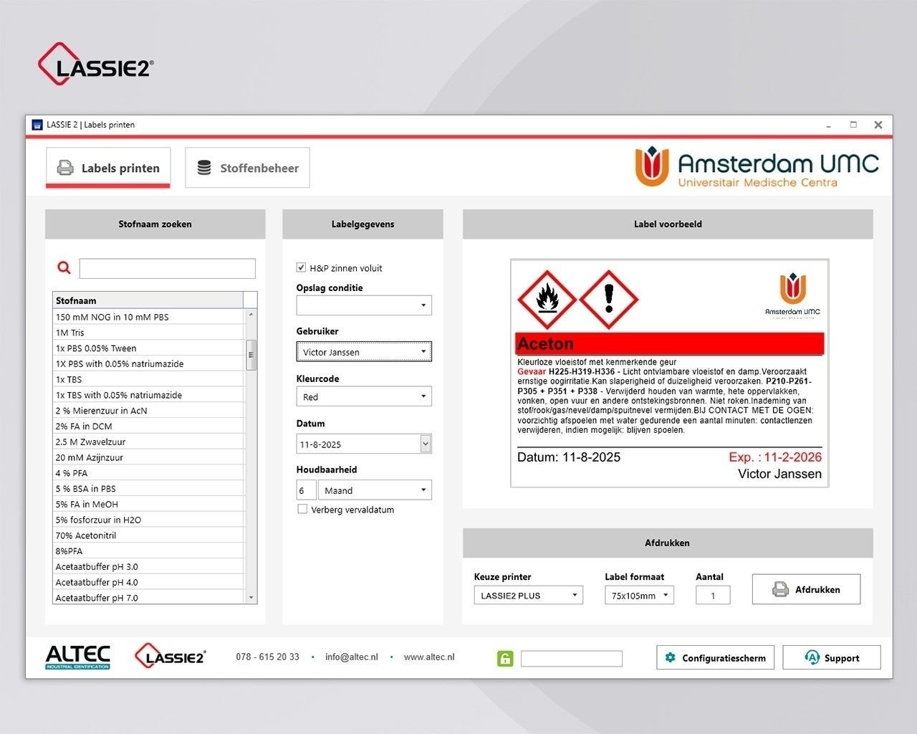The height and width of the screenshot is (734, 917).
Task: Open the Datum date picker dropdown
Action: click(426, 444)
